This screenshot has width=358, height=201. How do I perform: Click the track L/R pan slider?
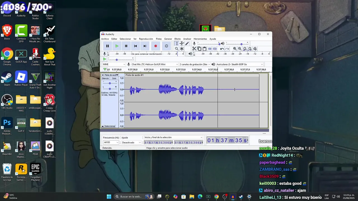[x=110, y=88]
